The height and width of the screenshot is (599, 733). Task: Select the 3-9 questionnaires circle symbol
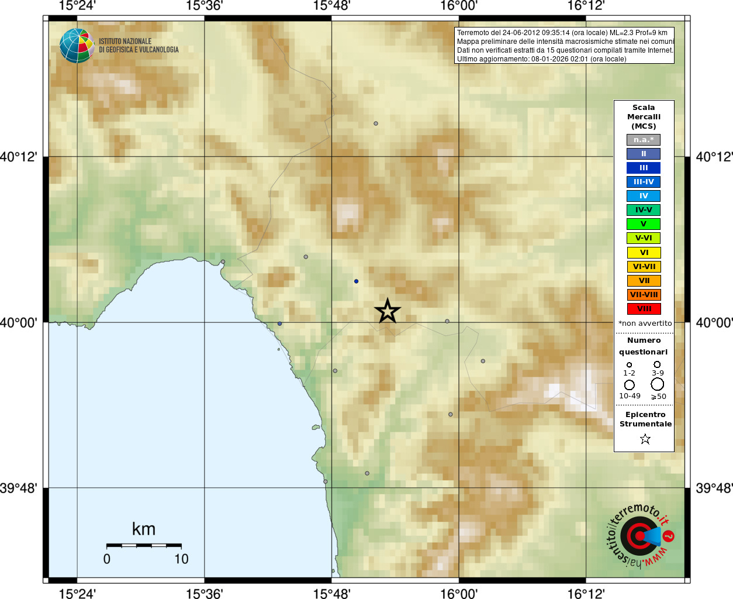[x=657, y=364]
